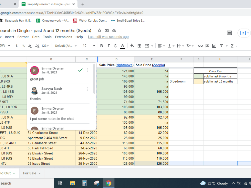Image resolution: width=251 pixels, height=188 pixels.
Task: Click the horizontal sheet scrollbar
Action: coord(49,167)
